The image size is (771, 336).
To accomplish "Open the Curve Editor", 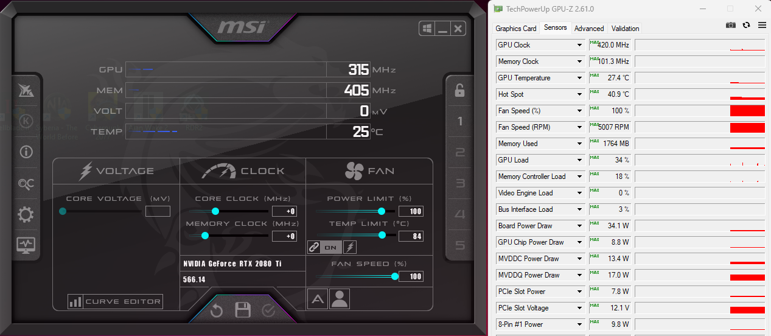I will coord(116,301).
